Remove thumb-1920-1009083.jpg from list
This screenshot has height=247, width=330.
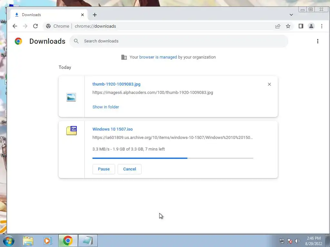(269, 84)
